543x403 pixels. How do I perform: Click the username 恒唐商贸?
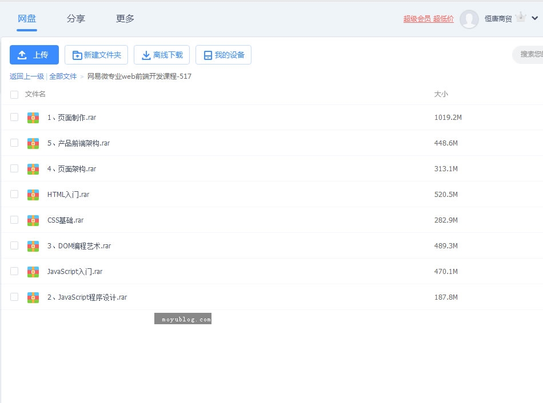(x=498, y=19)
